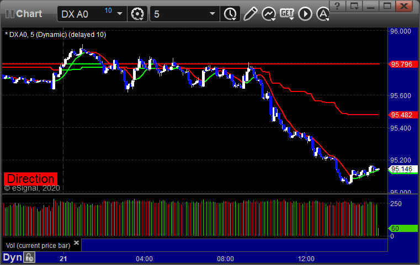
Task: Minimize the chart window
Action: pyautogui.click(x=370, y=6)
